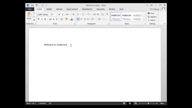Click the Borders grid icon
This screenshot has width=192, height=108.
104,19
